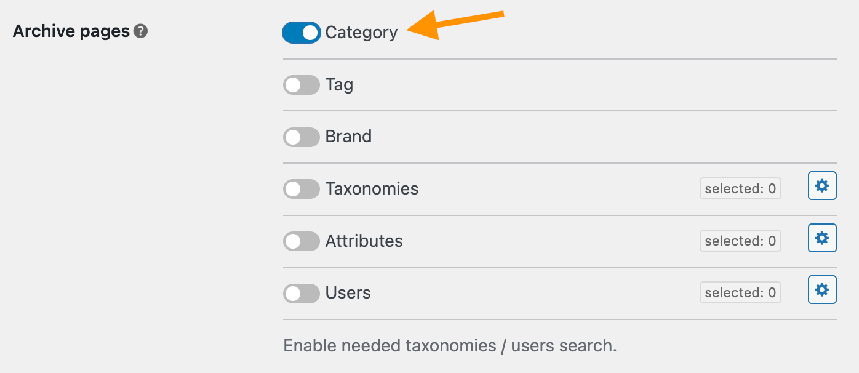
Task: Click the Taxonomies "selected: 0" badge
Action: click(740, 189)
